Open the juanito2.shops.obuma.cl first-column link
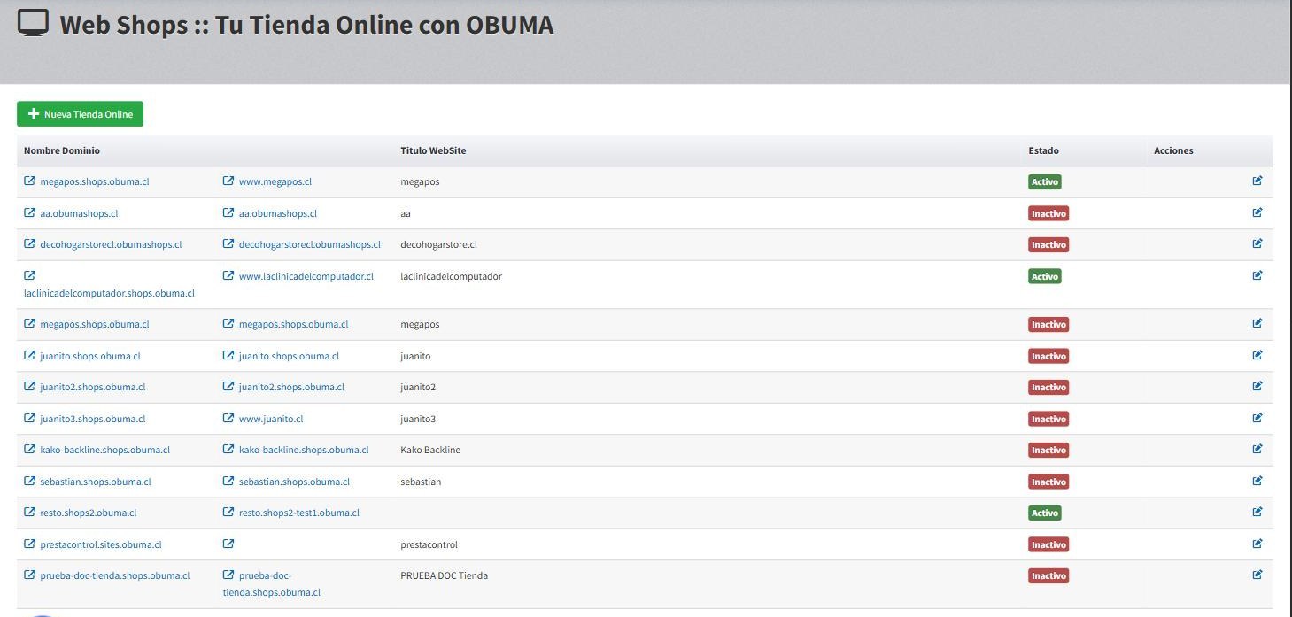1292x617 pixels. tap(93, 387)
